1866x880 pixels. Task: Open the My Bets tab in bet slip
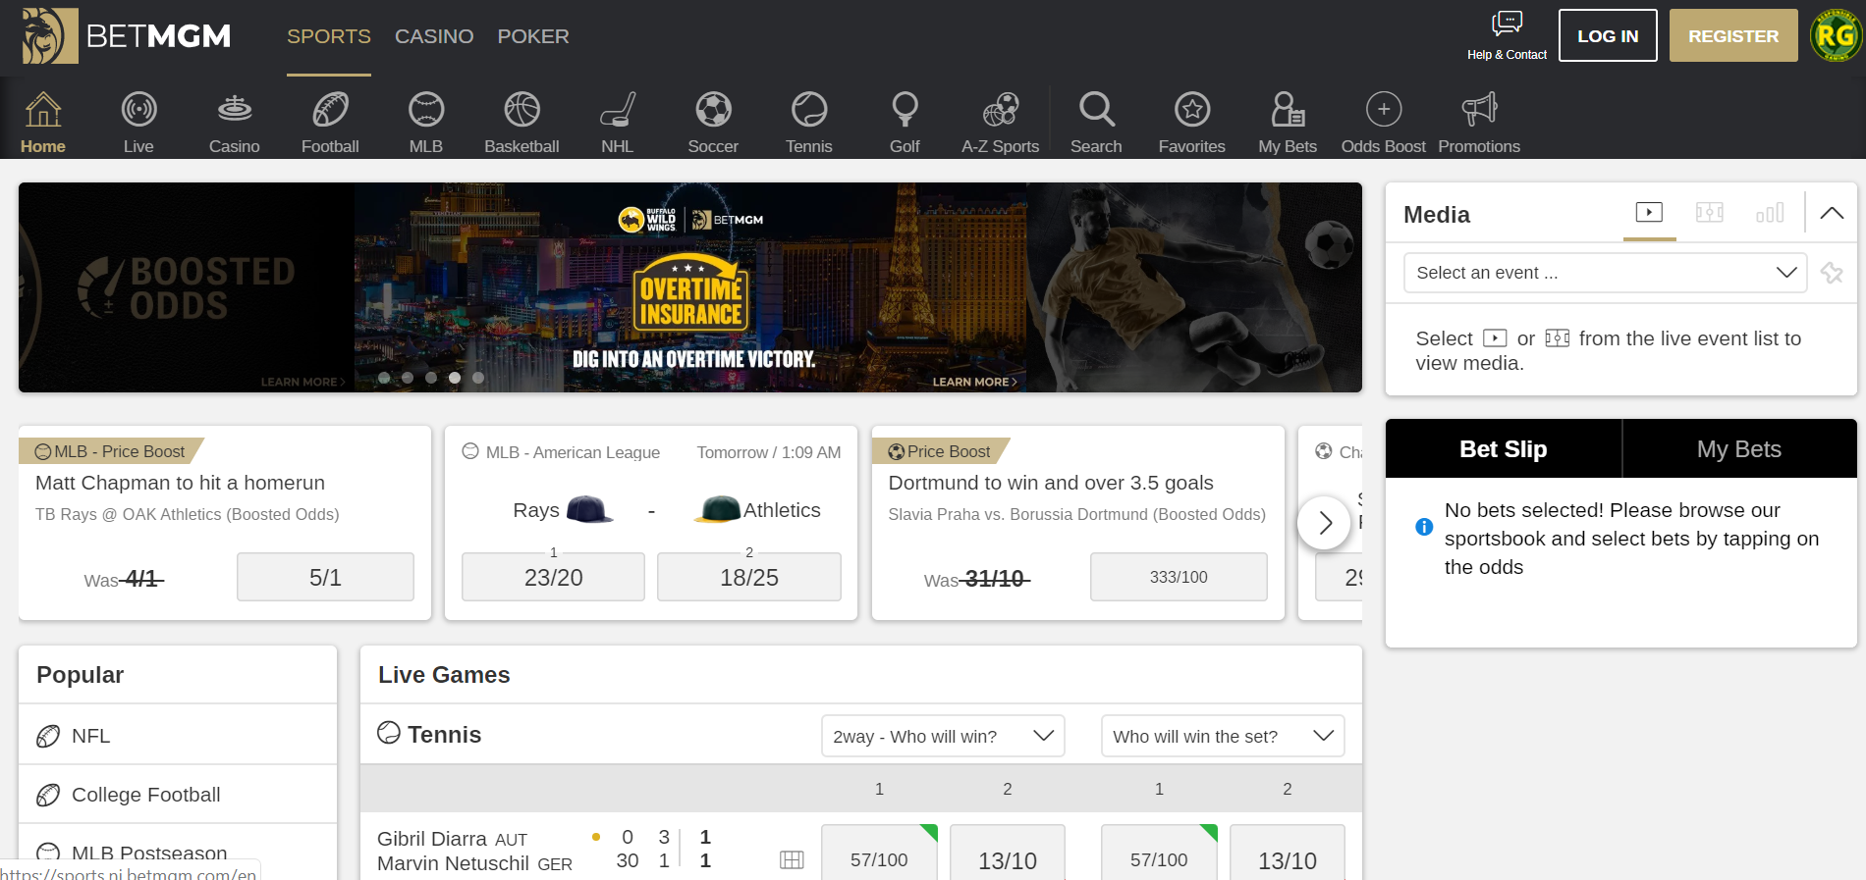point(1738,449)
